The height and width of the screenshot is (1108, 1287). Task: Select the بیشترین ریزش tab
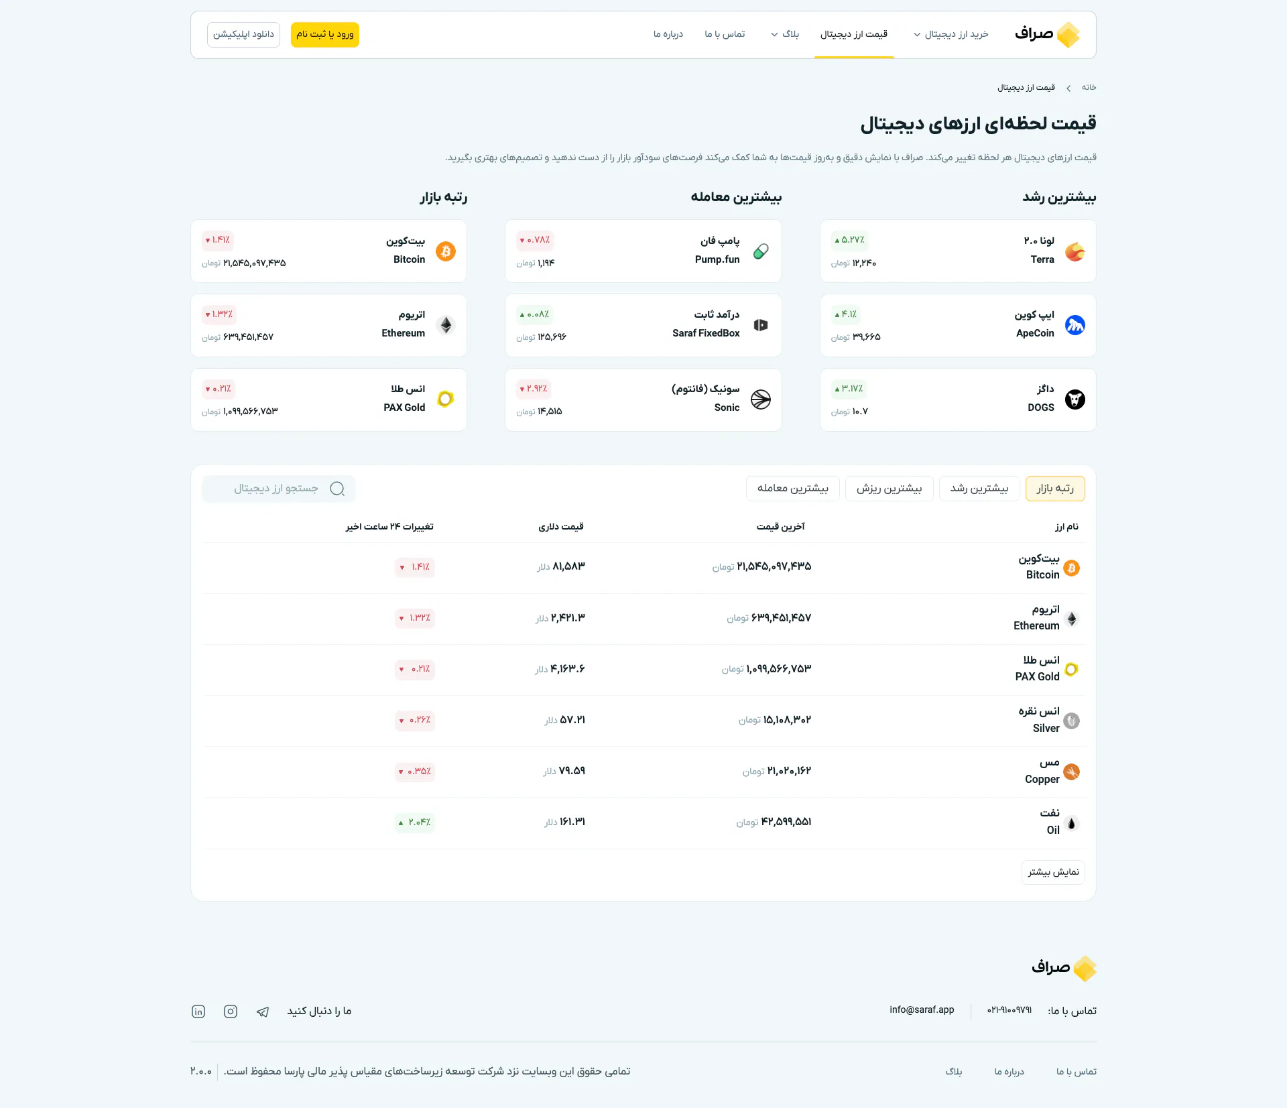coord(890,489)
